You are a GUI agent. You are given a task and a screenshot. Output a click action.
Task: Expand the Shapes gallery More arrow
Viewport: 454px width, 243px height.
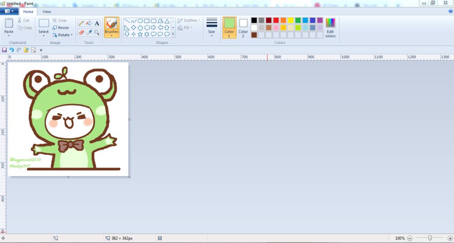(173, 34)
